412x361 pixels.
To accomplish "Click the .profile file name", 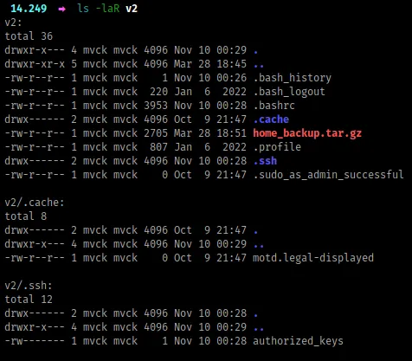I will pyautogui.click(x=277, y=147).
